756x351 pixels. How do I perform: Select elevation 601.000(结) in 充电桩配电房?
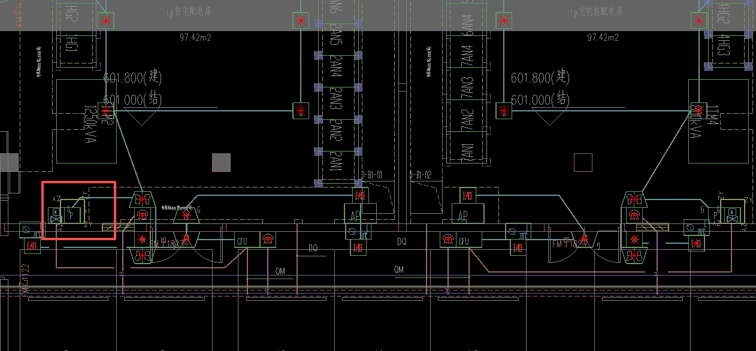coord(540,98)
